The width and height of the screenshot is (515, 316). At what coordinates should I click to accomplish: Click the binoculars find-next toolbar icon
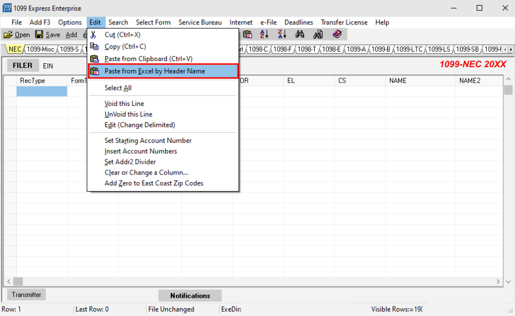(318, 34)
